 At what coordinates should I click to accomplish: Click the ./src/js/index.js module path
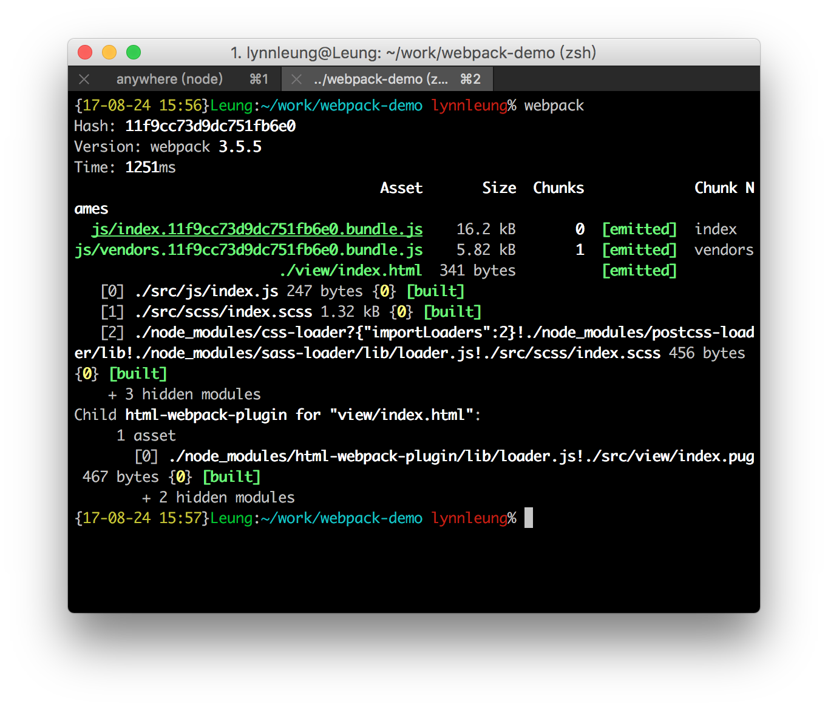(206, 291)
